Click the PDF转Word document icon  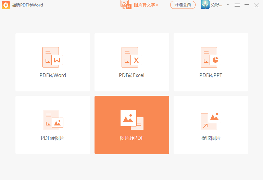52,57
